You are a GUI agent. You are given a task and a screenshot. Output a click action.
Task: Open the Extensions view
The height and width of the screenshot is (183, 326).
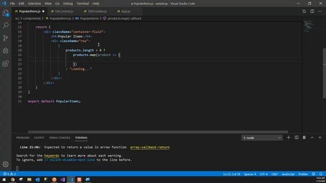point(6,63)
